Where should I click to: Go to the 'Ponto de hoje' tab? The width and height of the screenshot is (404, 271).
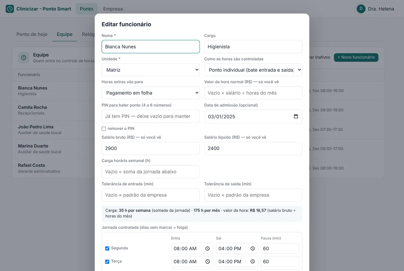[x=32, y=34]
